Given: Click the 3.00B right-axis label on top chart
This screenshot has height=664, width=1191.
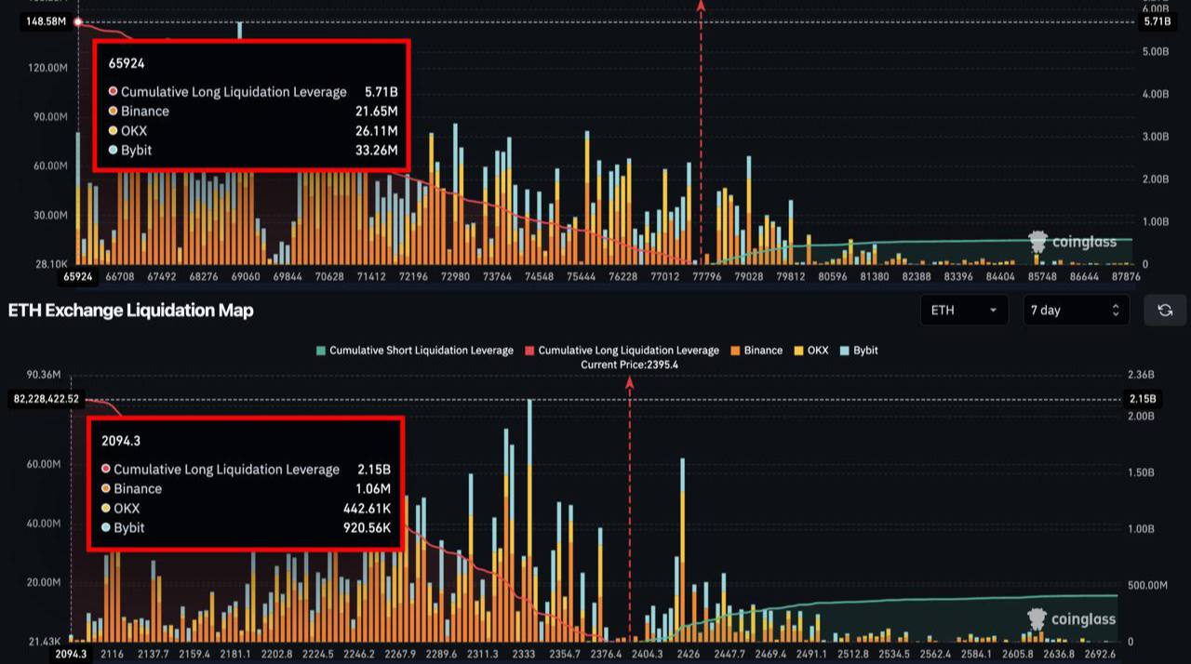Looking at the screenshot, I should pyautogui.click(x=1155, y=137).
